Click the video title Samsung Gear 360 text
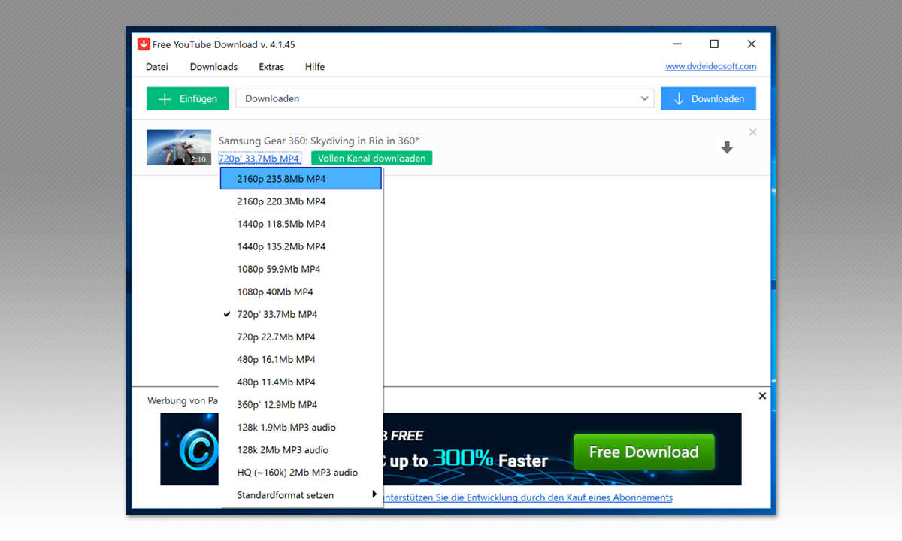 click(319, 141)
